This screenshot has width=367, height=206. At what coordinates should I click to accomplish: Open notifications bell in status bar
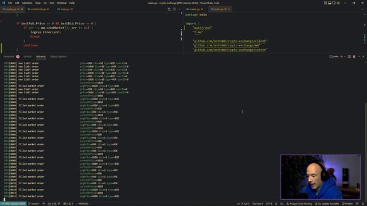point(363,204)
